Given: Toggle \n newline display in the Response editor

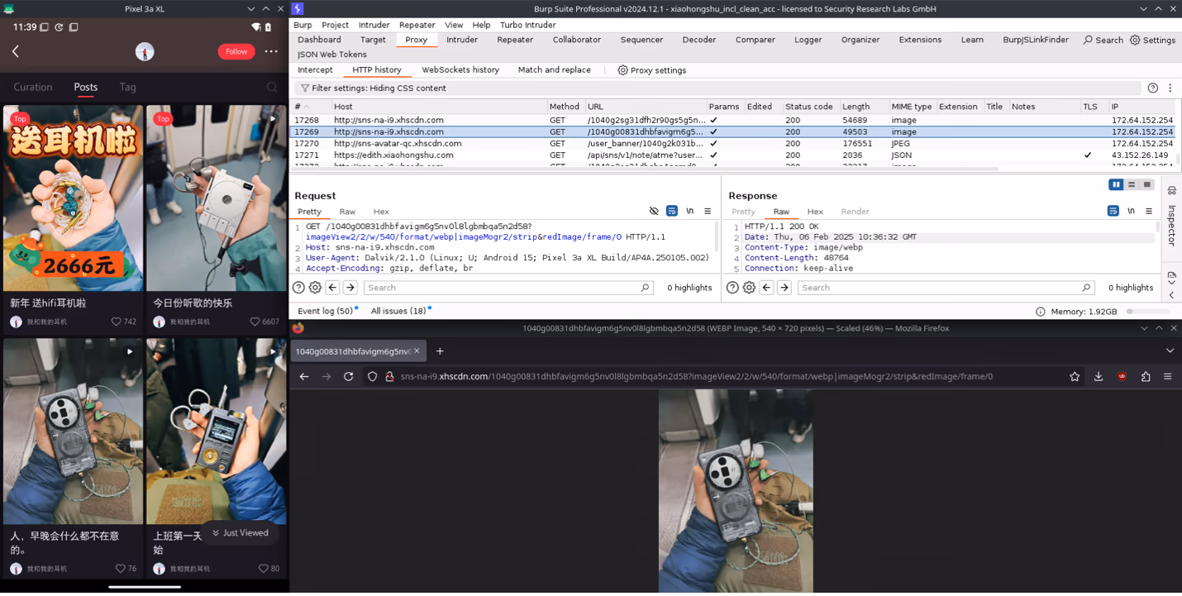Looking at the screenshot, I should coord(1131,211).
